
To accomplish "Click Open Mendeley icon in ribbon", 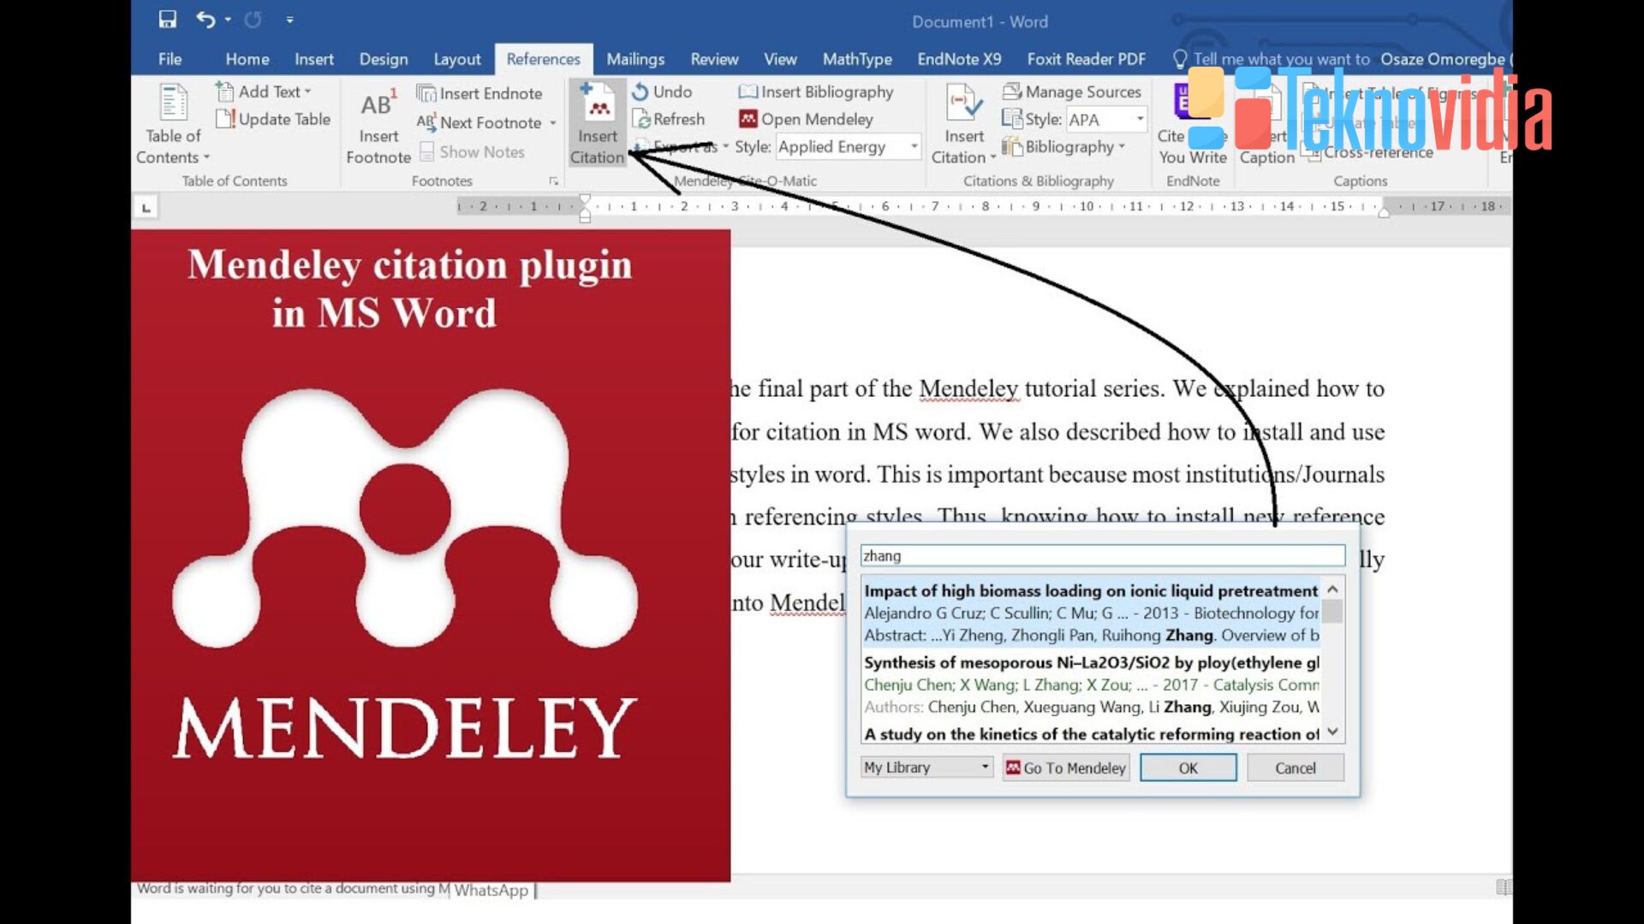I will coord(748,120).
